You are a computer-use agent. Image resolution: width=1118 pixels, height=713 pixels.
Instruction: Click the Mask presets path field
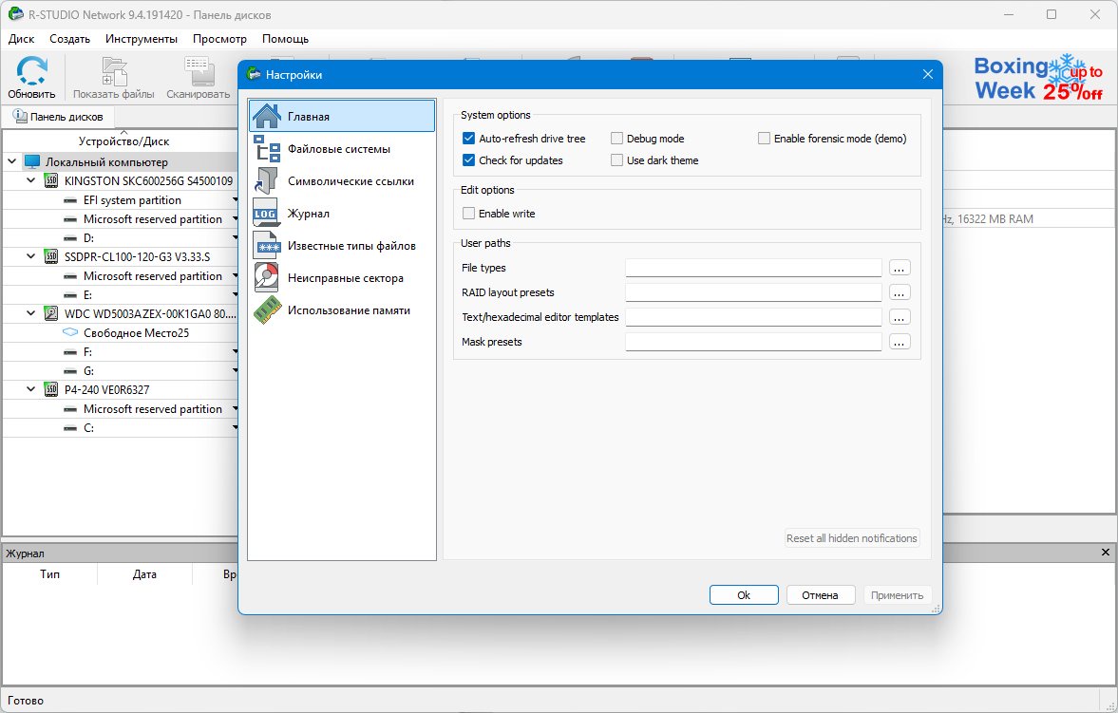coord(753,342)
